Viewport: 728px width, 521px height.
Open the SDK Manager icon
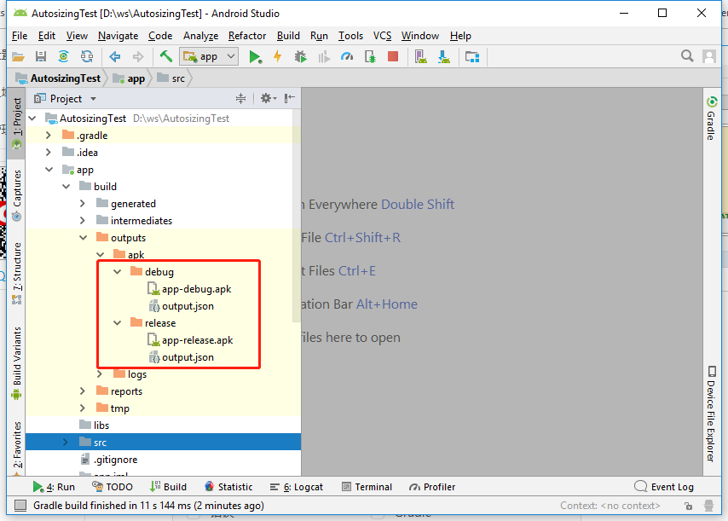coord(444,56)
